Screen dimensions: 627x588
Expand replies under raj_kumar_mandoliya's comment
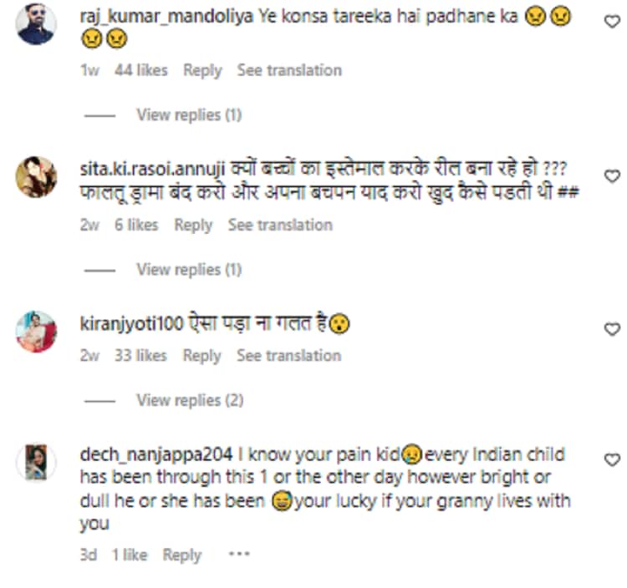tap(189, 114)
